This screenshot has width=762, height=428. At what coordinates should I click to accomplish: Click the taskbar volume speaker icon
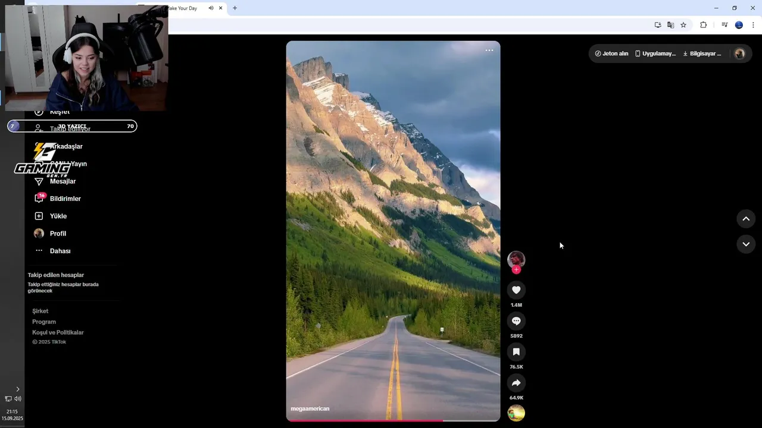[18, 399]
